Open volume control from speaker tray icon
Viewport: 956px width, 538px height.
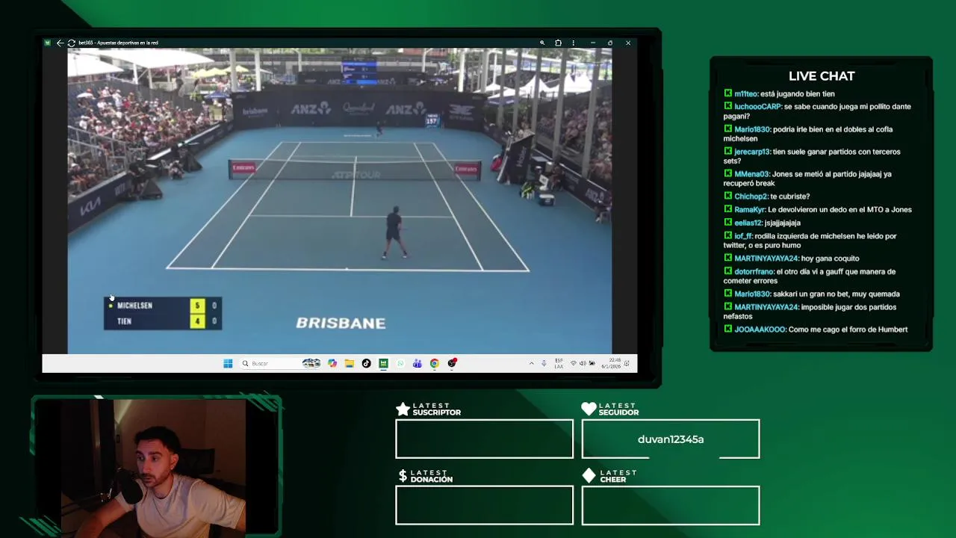[583, 363]
